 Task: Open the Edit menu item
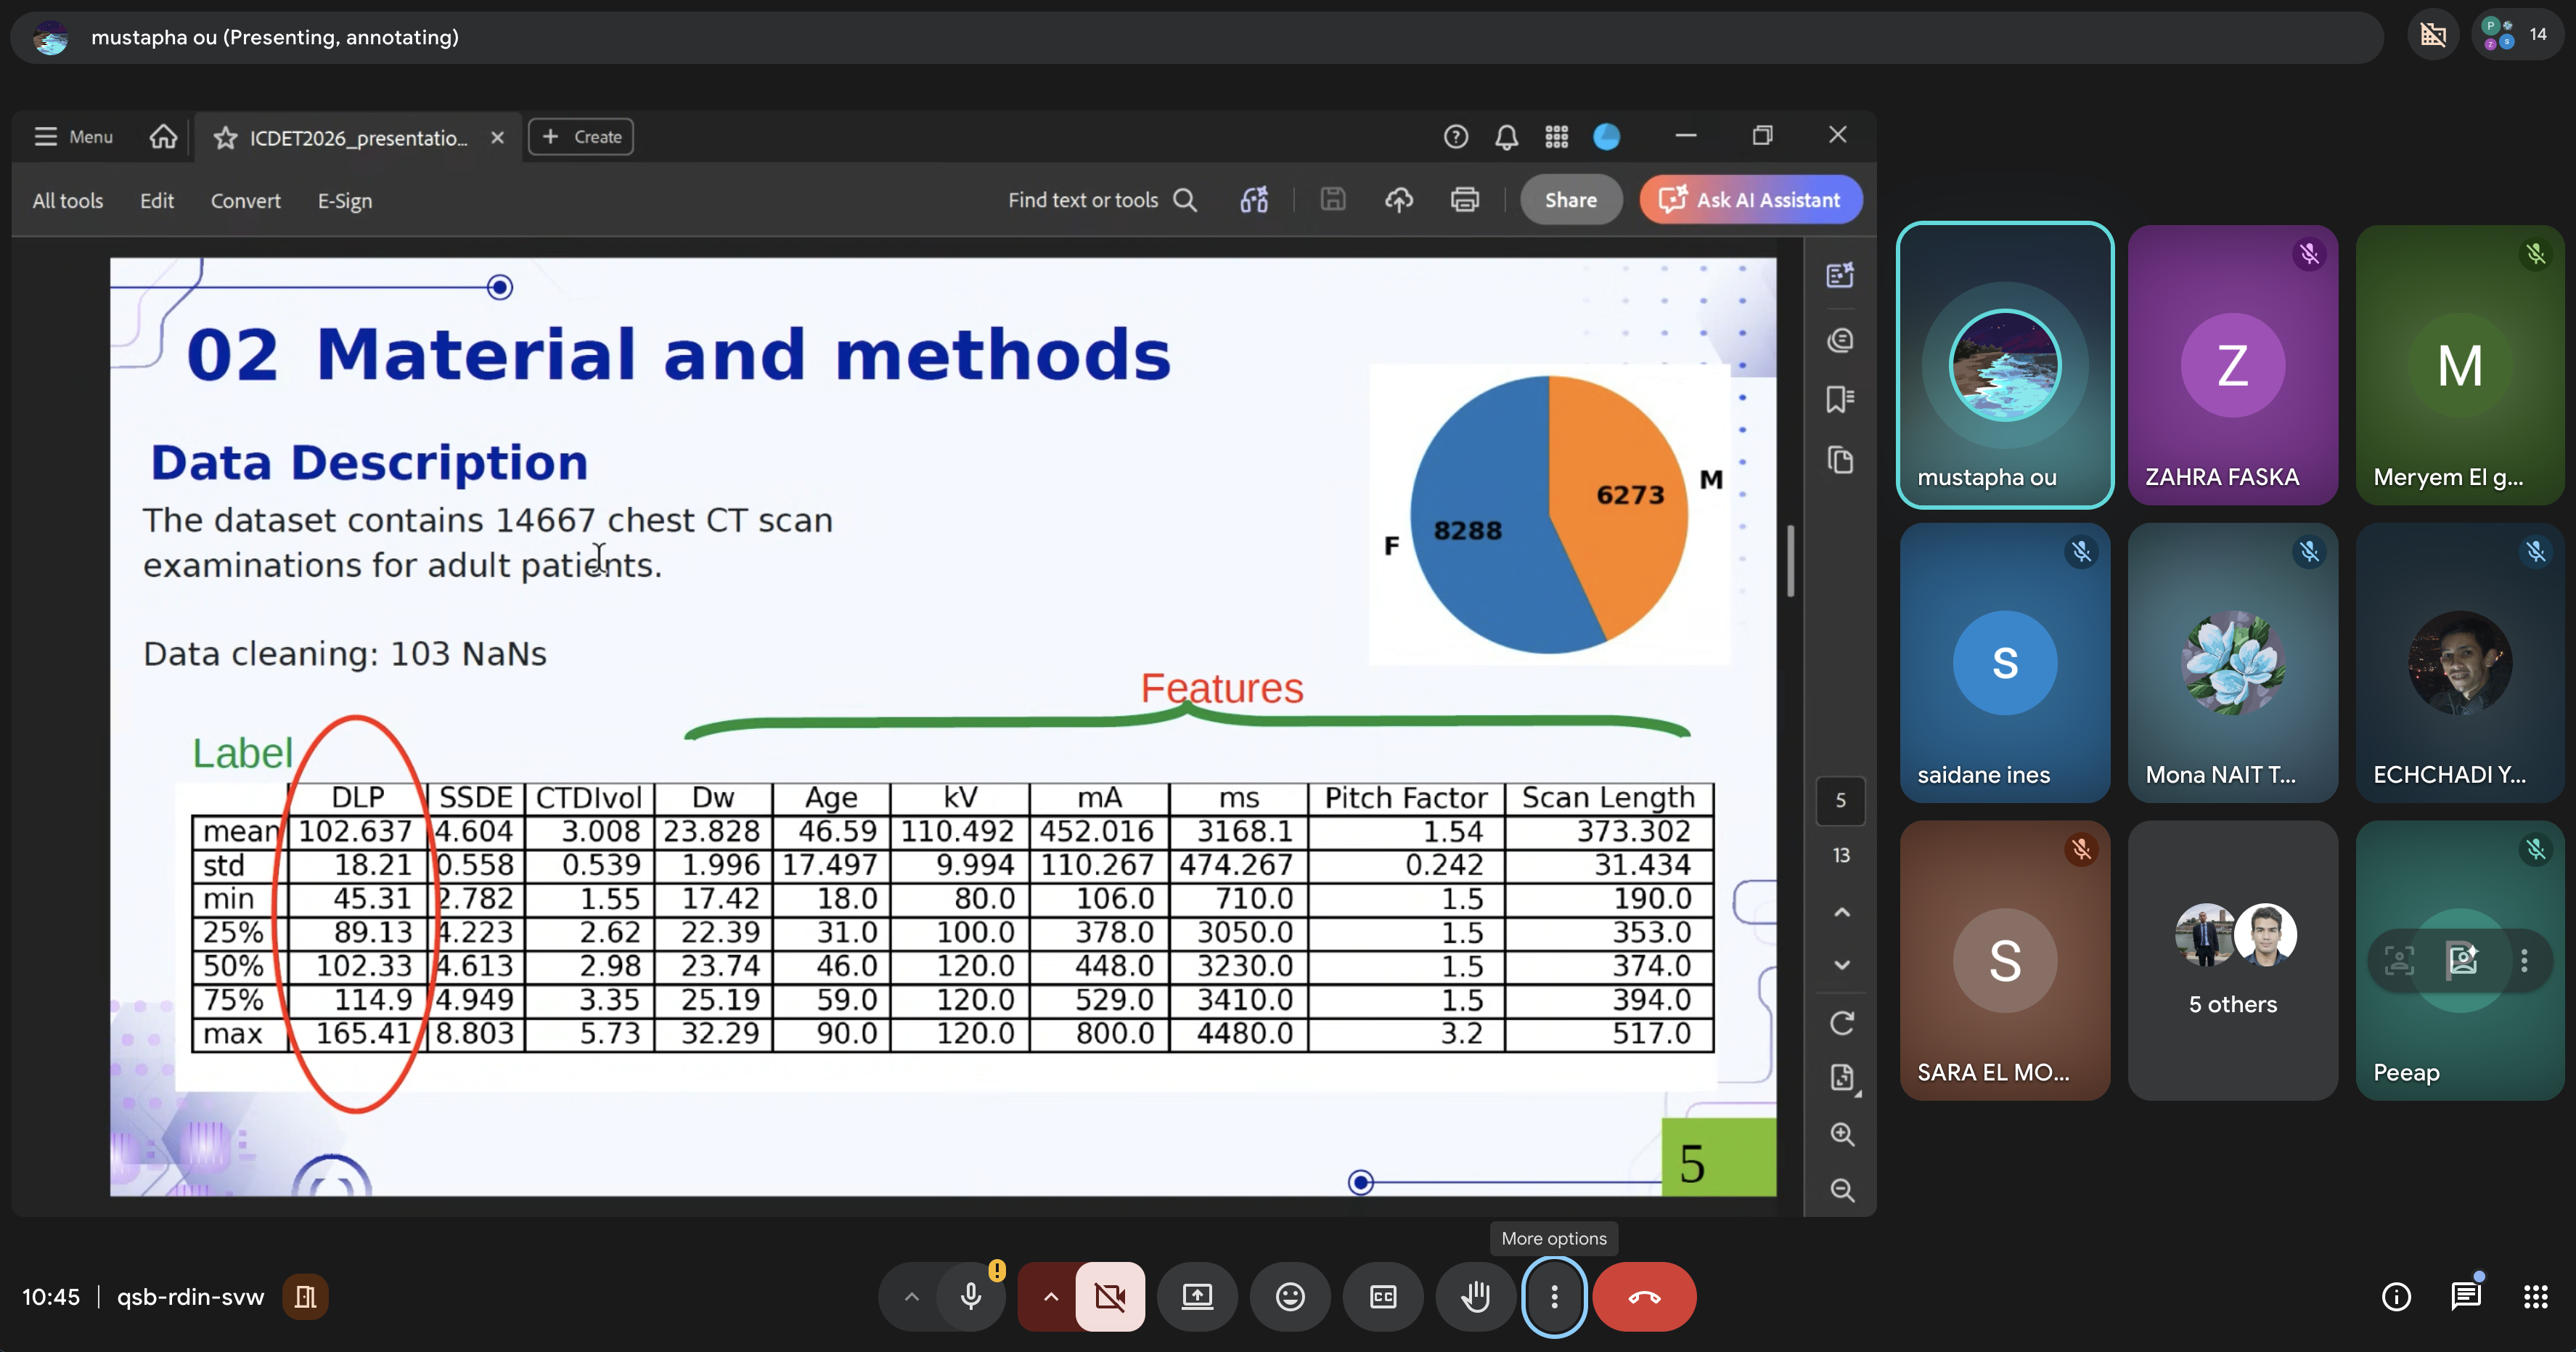tap(157, 201)
